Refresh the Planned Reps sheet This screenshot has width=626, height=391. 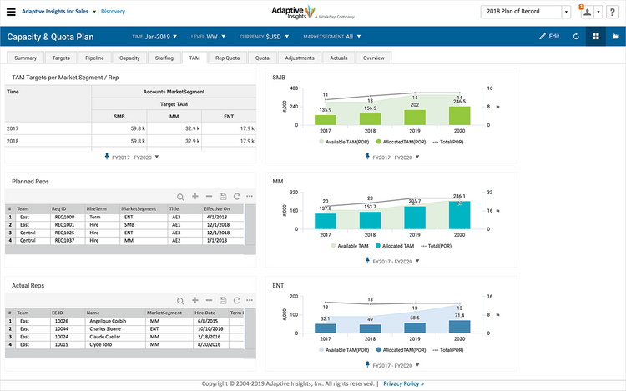237,196
